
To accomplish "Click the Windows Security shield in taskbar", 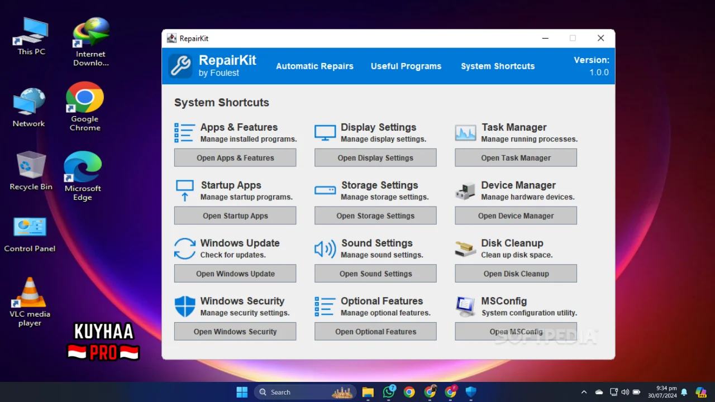I will click(x=471, y=392).
